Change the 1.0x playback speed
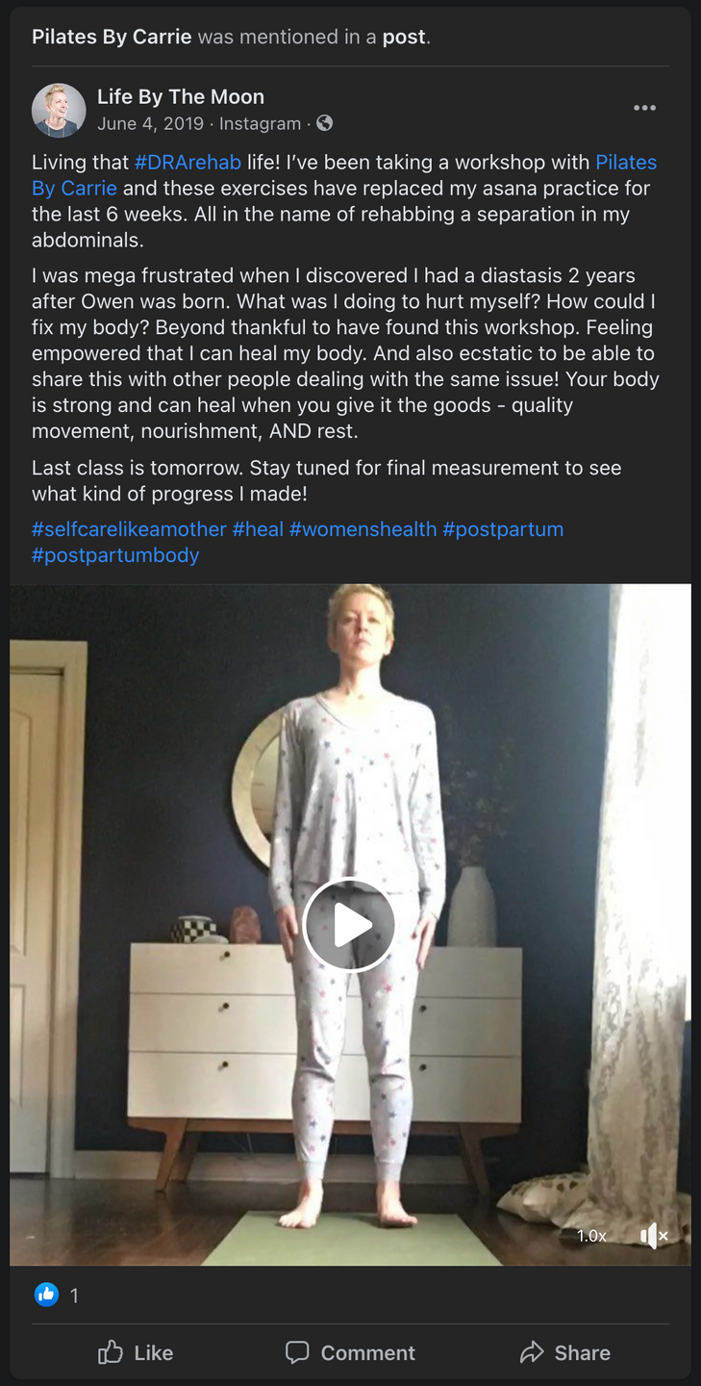Image resolution: width=701 pixels, height=1386 pixels. (591, 1235)
